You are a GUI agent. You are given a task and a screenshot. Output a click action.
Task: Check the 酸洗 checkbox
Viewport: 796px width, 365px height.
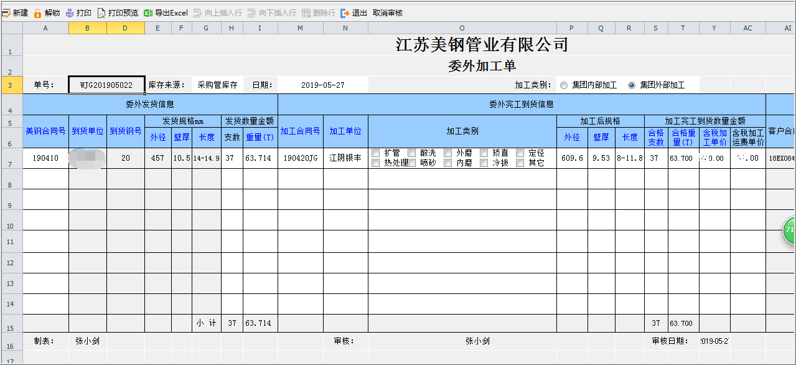coord(411,153)
